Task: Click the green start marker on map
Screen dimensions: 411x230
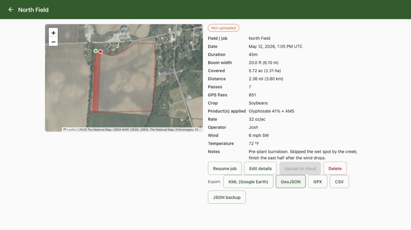Action: [x=96, y=51]
